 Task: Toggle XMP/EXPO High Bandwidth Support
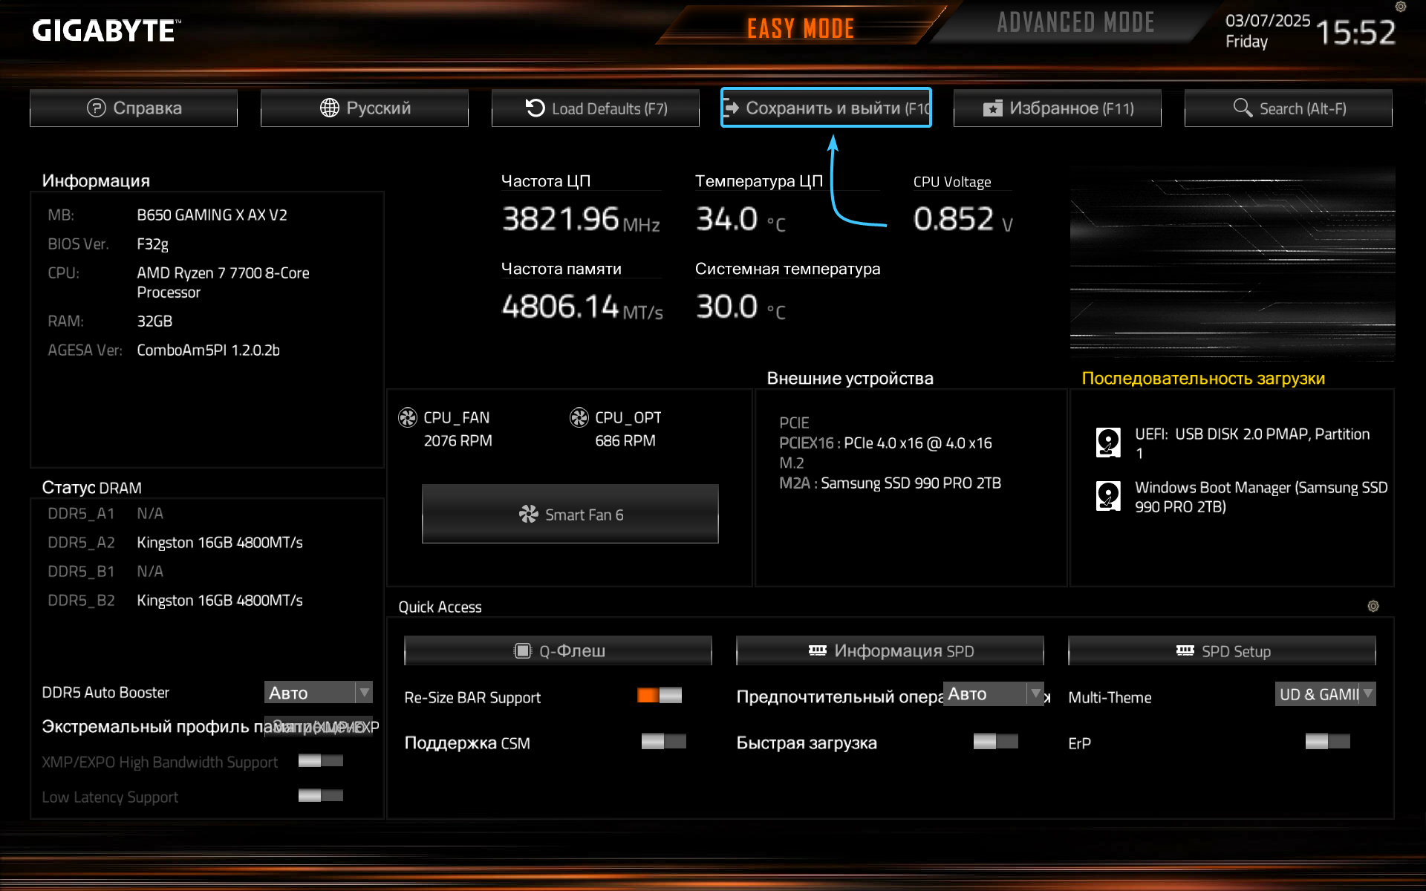pyautogui.click(x=321, y=760)
